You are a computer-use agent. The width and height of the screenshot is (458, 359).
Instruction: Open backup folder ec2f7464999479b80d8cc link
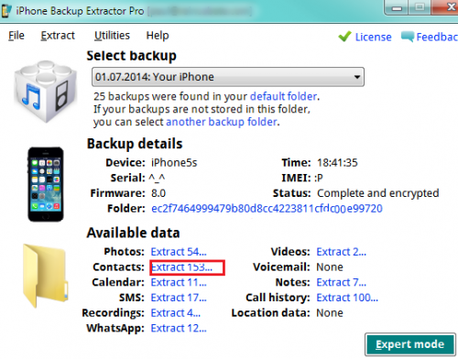point(267,209)
